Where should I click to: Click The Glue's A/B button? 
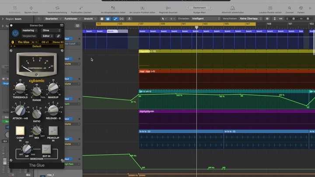coord(35,42)
